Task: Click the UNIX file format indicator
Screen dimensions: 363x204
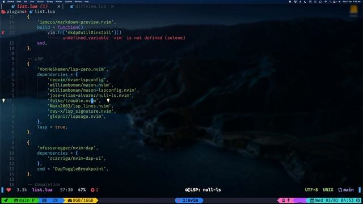Action: pyautogui.click(x=328, y=190)
